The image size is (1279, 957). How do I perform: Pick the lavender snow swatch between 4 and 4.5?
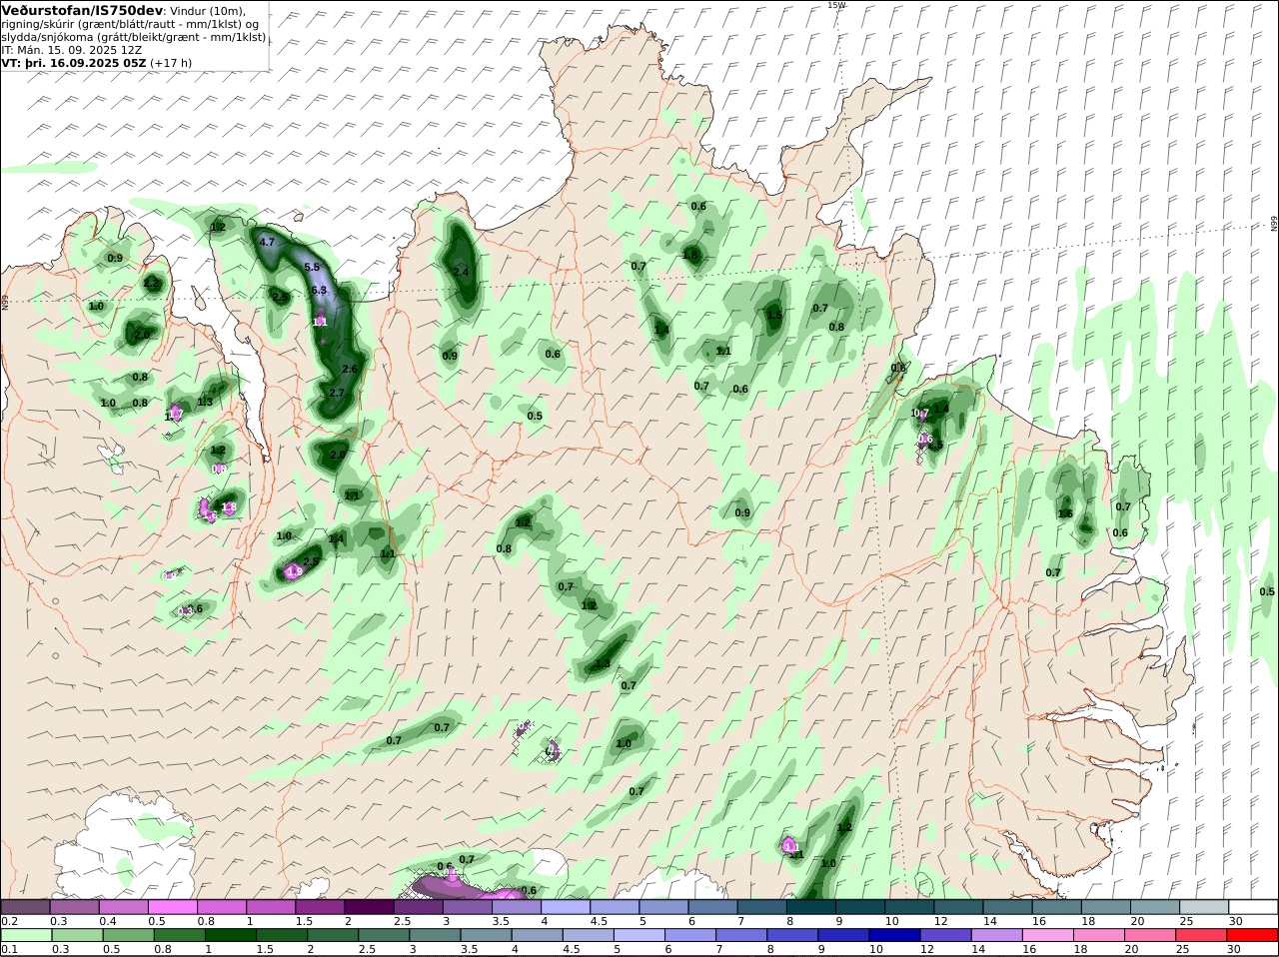pyautogui.click(x=566, y=907)
